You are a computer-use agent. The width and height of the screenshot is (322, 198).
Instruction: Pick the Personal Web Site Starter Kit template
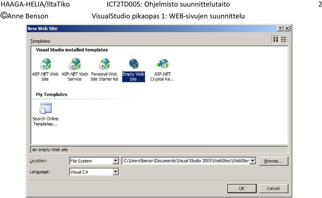(104, 70)
